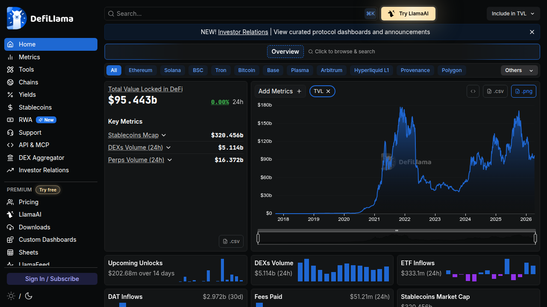Click the LlamaAI sparkle icon in the sidebar
Viewport: 547px width, 307px height.
[x=10, y=214]
